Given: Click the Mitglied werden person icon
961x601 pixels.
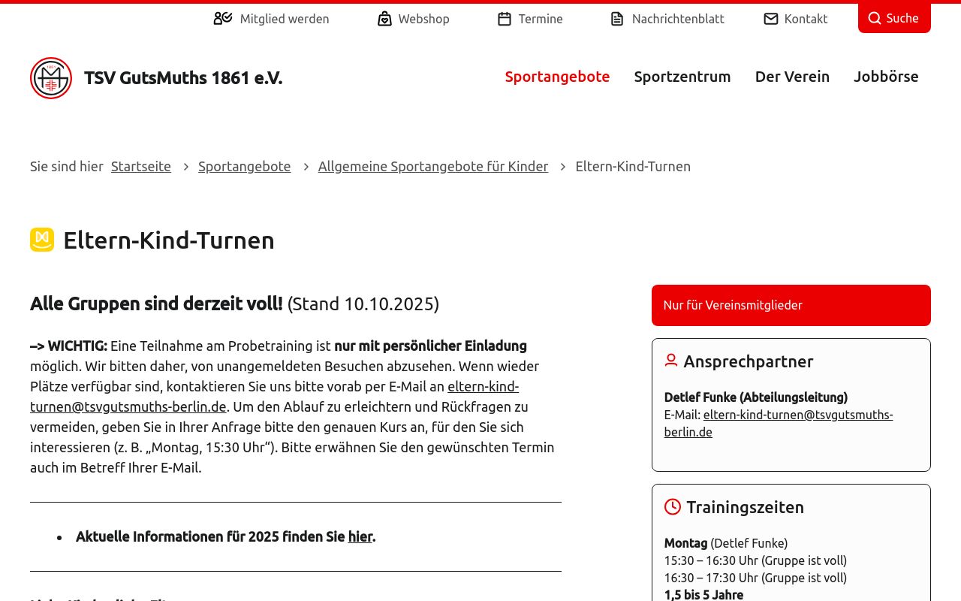Looking at the screenshot, I should click(222, 19).
